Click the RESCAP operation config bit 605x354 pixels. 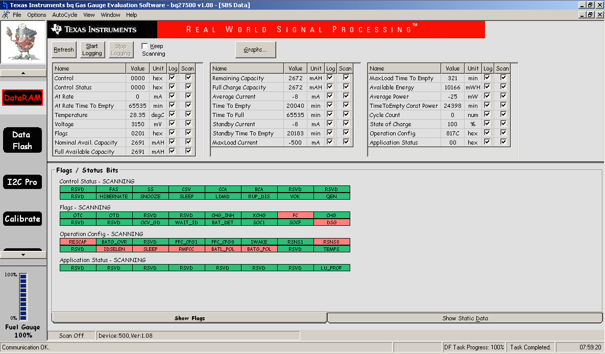pos(78,242)
